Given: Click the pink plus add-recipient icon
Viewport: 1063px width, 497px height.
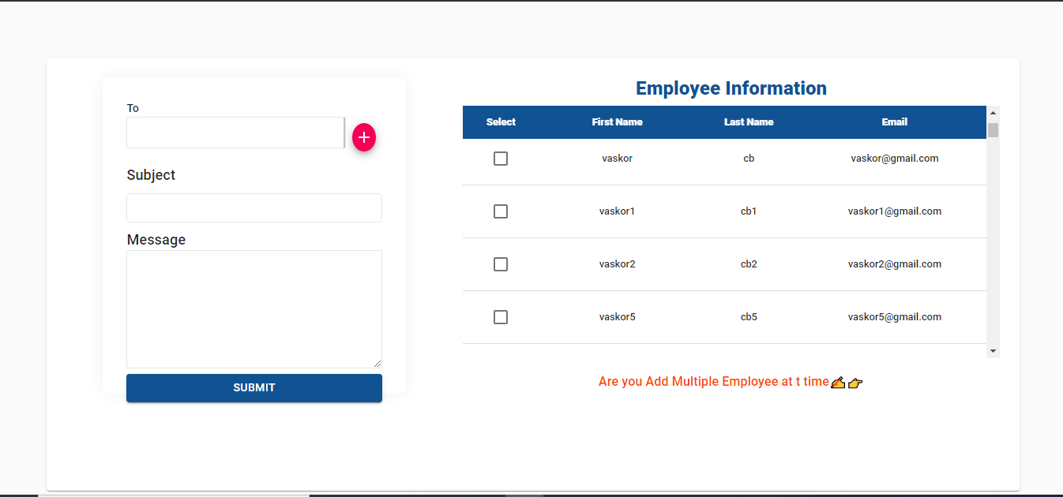Looking at the screenshot, I should 364,137.
